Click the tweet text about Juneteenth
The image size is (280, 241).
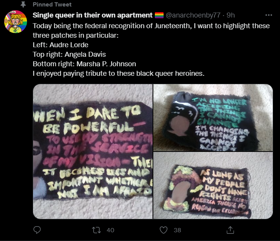[x=151, y=49]
